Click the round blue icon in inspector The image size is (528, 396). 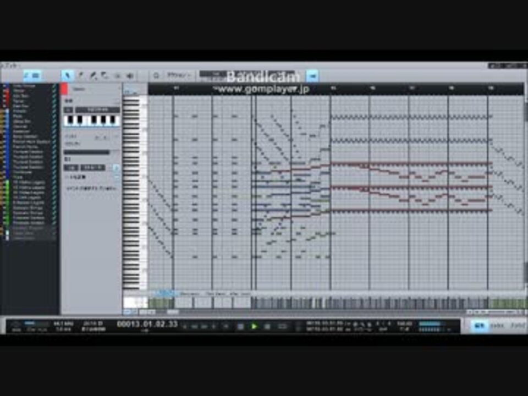[x=116, y=168]
